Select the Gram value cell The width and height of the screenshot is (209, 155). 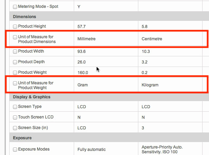click(83, 85)
